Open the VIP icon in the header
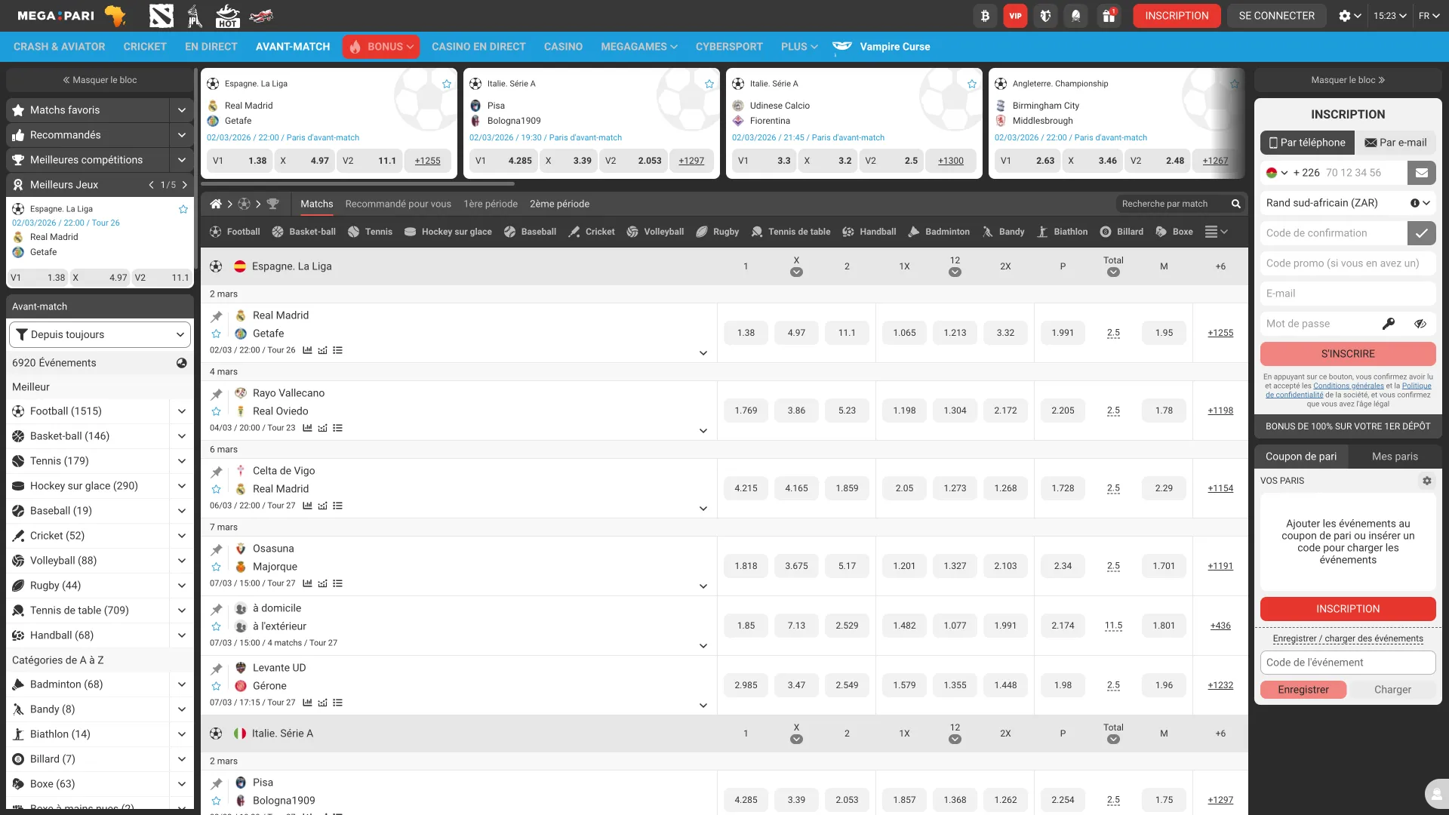The image size is (1449, 815). click(1015, 15)
